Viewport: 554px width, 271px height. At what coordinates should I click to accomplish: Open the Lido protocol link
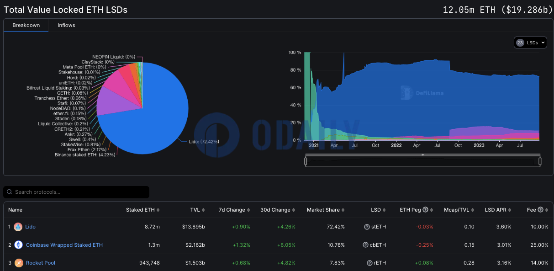30,227
